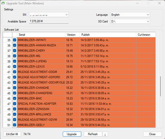
Task: Click the 74/74 selection counter
Action: 27,134
